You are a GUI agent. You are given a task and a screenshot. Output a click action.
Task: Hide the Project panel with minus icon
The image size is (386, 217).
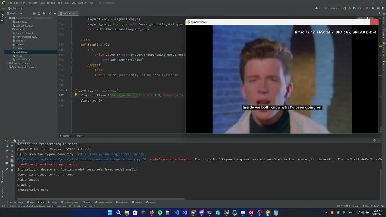pos(55,14)
